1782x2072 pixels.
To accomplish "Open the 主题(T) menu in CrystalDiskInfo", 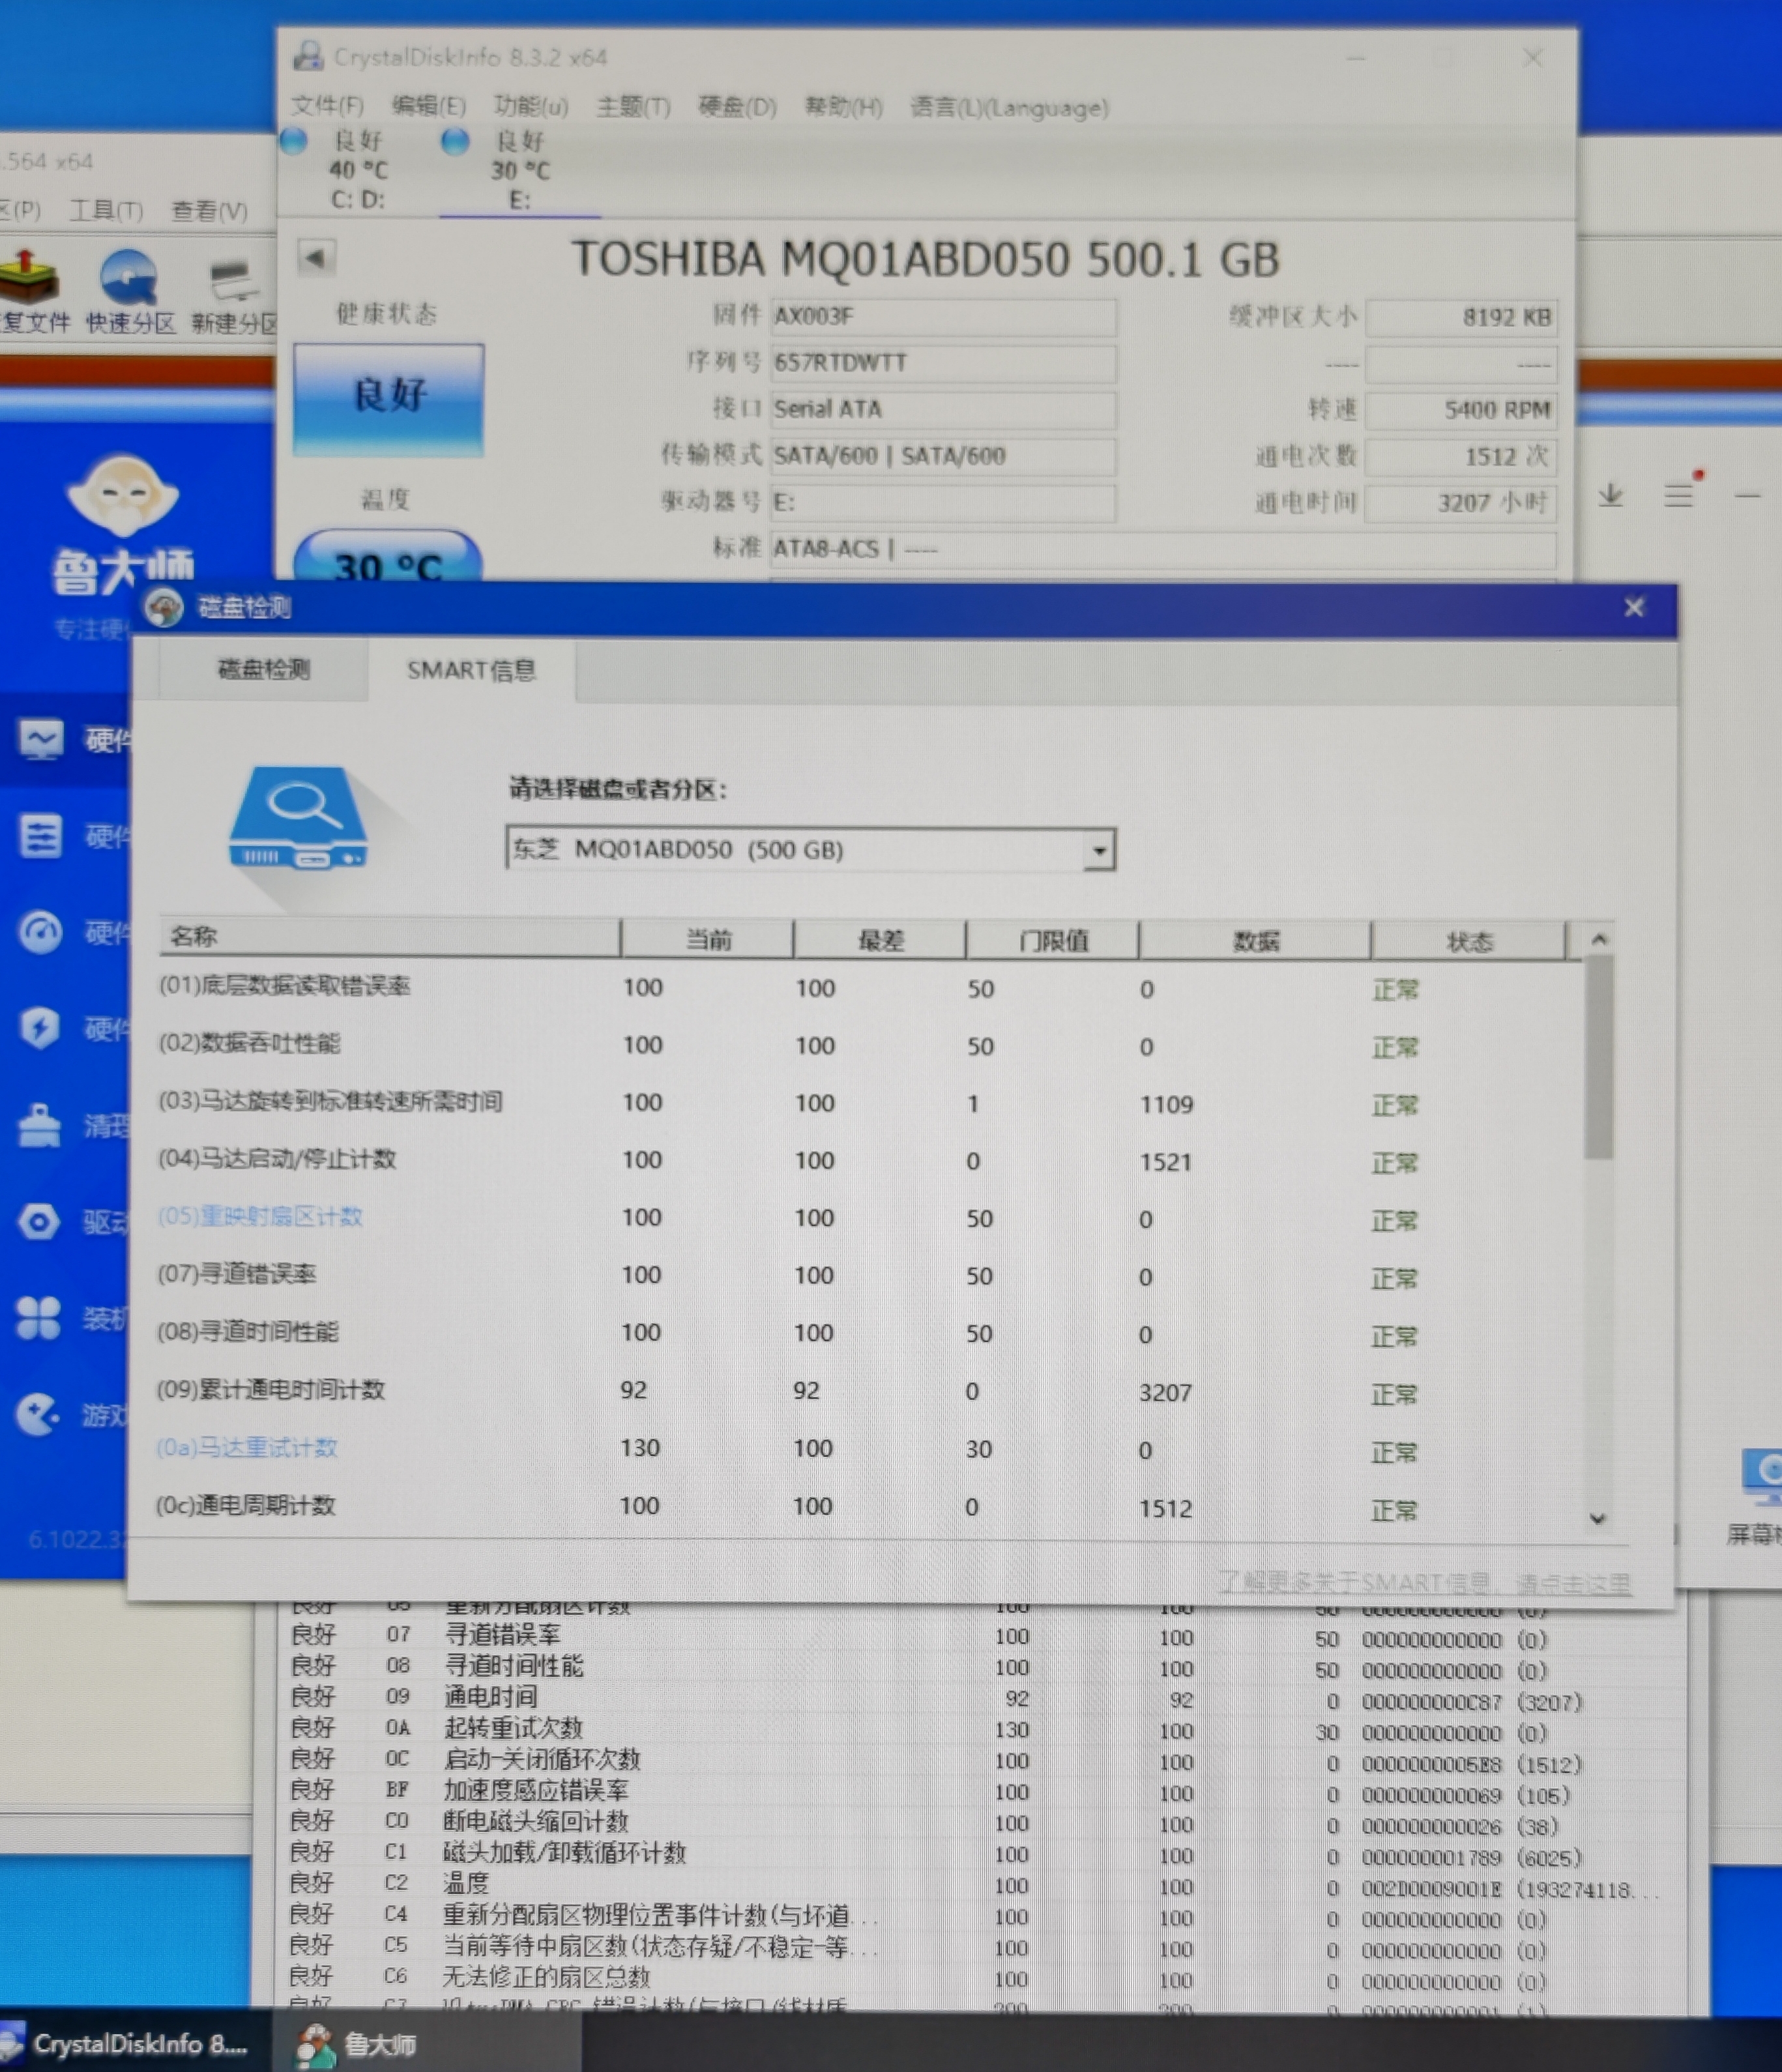I will point(633,106).
